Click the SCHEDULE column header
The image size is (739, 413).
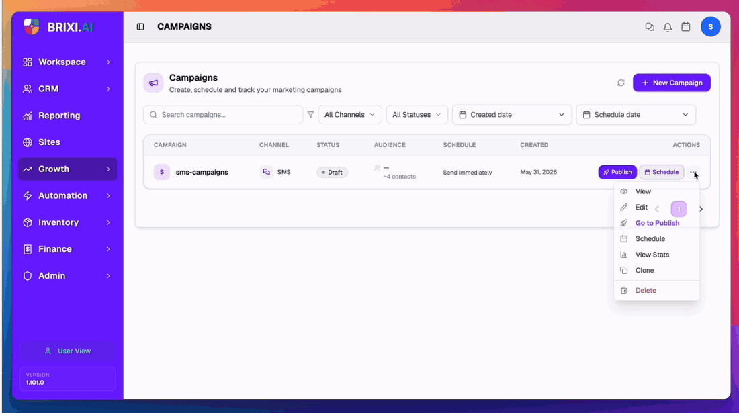459,145
